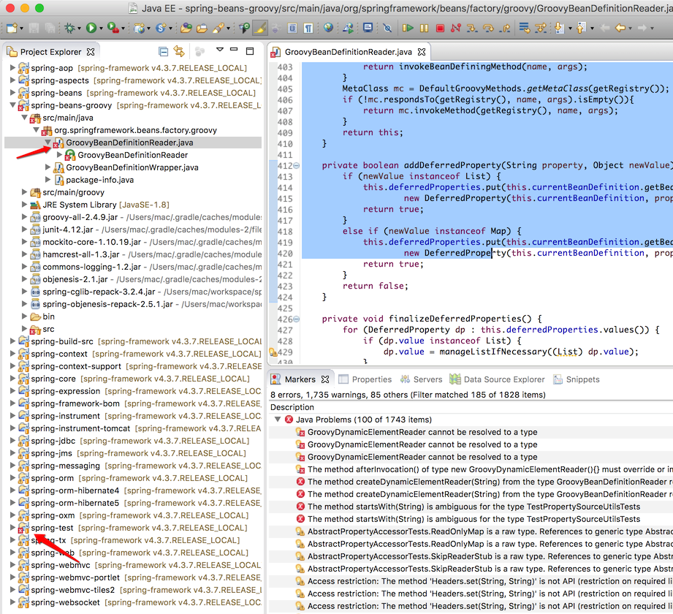Viewport: 673px width, 614px height.
Task: Switch to the Servers tab
Action: 427,379
